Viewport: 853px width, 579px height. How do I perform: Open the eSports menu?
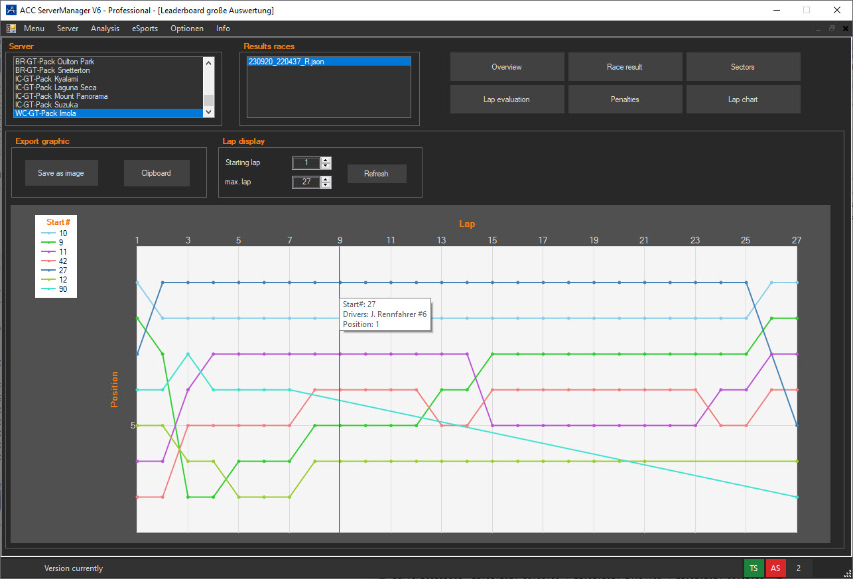click(x=145, y=29)
